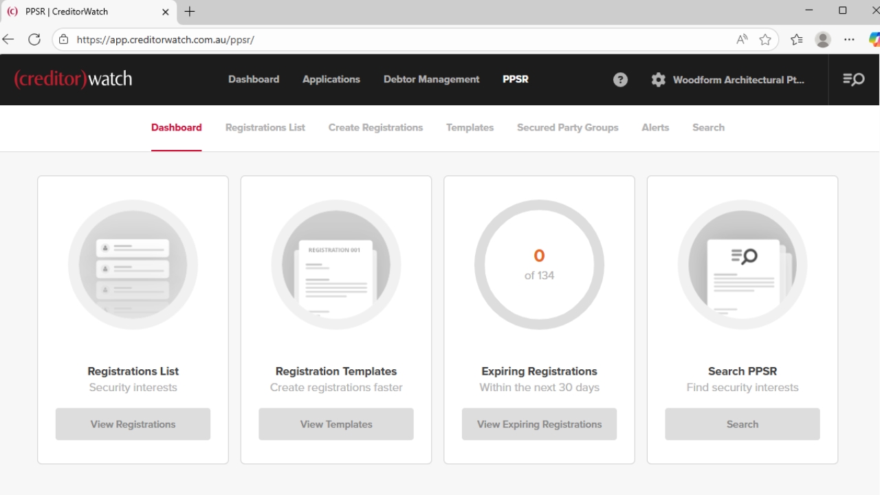Open the PPSR main menu

pos(516,79)
